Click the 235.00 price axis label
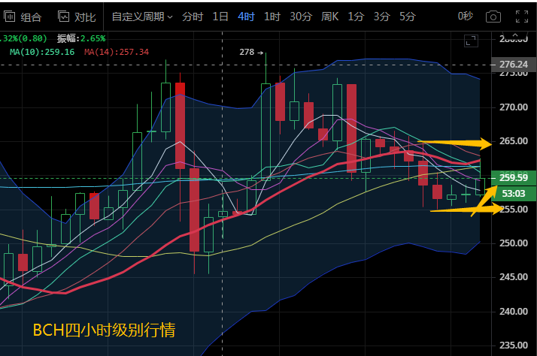Viewport: 537px width, 356px height. (x=514, y=345)
